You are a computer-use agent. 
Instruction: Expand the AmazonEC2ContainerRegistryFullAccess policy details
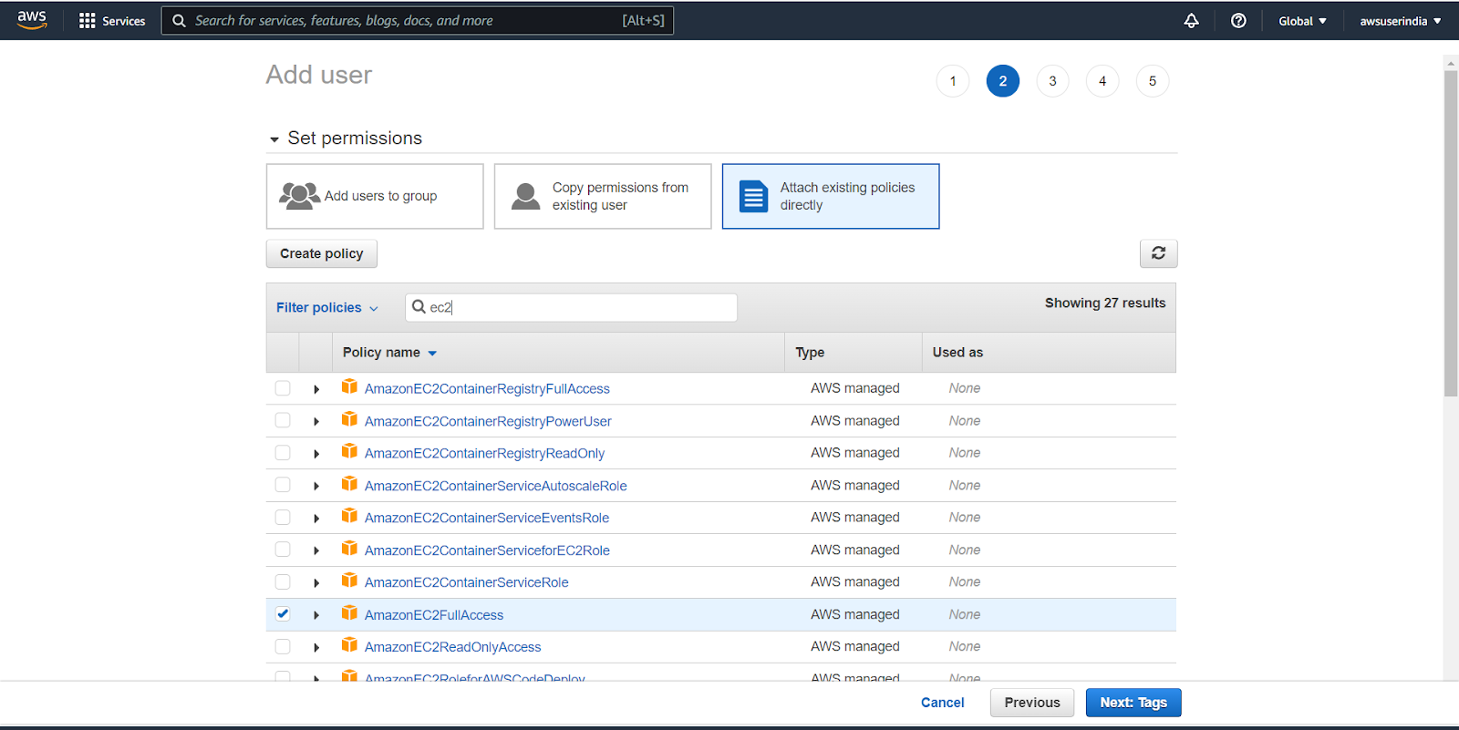316,389
